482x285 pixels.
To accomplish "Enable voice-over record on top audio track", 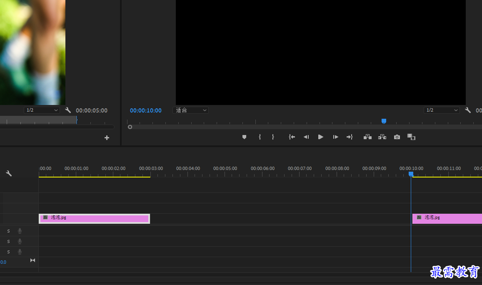I will coord(20,231).
